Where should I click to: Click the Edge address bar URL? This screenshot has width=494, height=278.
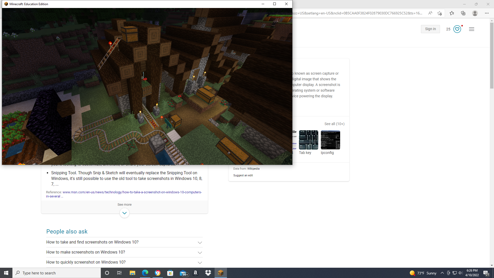pos(358,13)
